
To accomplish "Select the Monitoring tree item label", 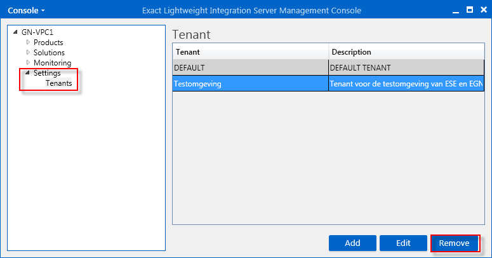I will [x=53, y=63].
